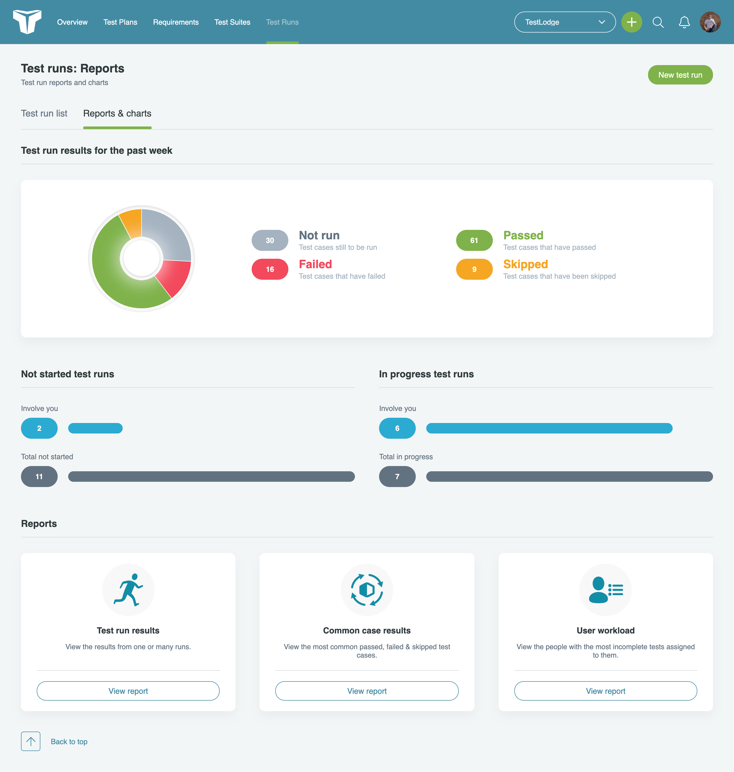734x772 pixels.
Task: Click the search magnifying glass icon
Action: pyautogui.click(x=657, y=22)
